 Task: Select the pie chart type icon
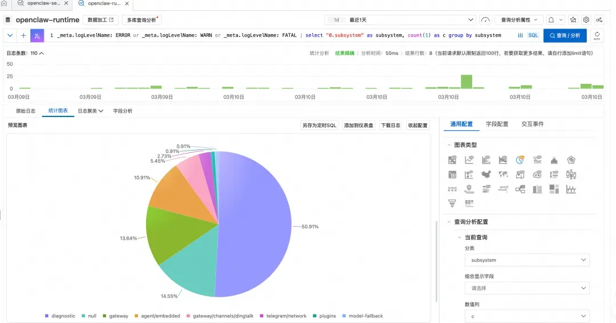[520, 160]
